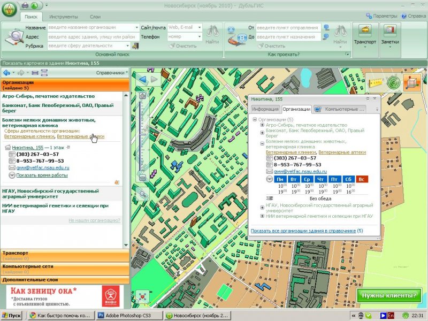The image size is (428, 321).
Task: Click Показать время работы link
Action: coord(42,175)
